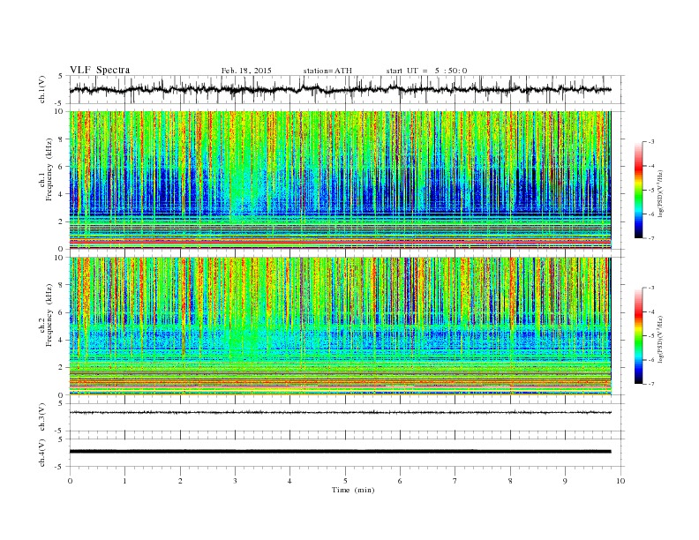The height and width of the screenshot is (540, 699).
Task: Click the ch.1 spectrogram color bar
Action: pos(638,190)
